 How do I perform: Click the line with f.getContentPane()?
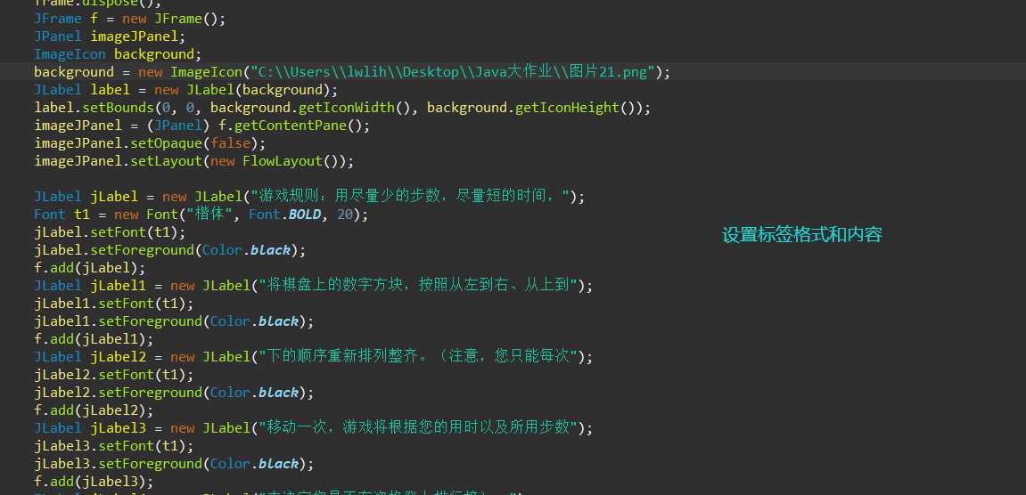pos(202,125)
